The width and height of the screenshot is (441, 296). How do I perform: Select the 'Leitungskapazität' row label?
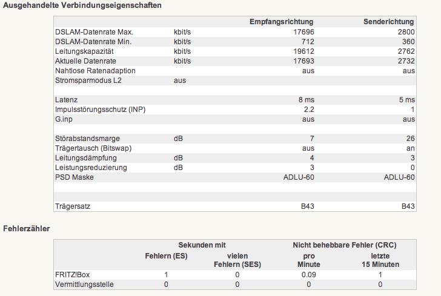pos(84,51)
